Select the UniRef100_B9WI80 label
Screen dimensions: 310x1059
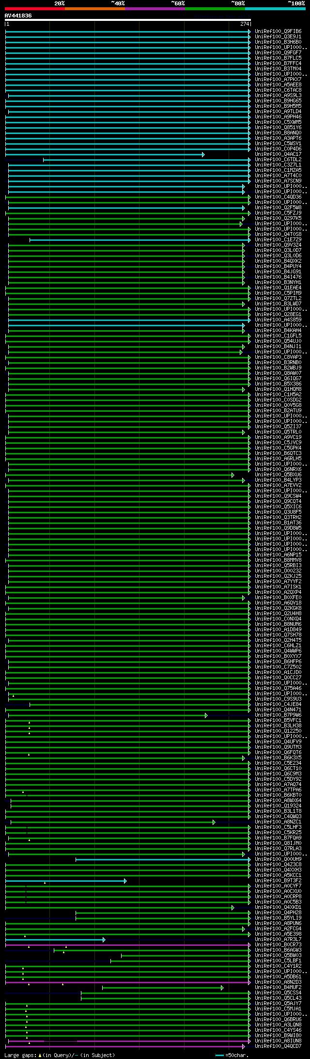click(x=278, y=1036)
